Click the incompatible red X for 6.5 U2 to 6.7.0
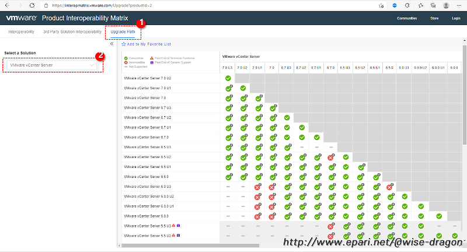The width and height of the screenshot is (467, 252). 331,157
